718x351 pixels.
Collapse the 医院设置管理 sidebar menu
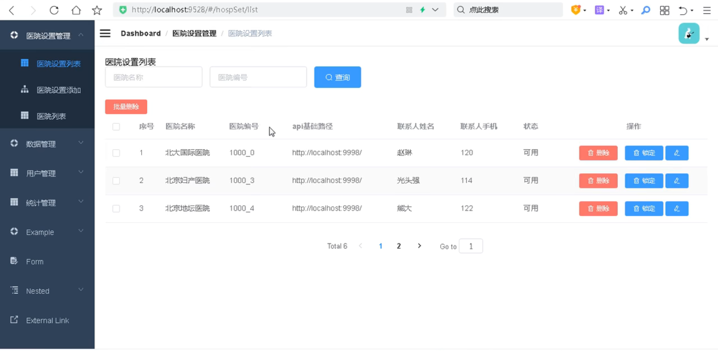pyautogui.click(x=47, y=36)
